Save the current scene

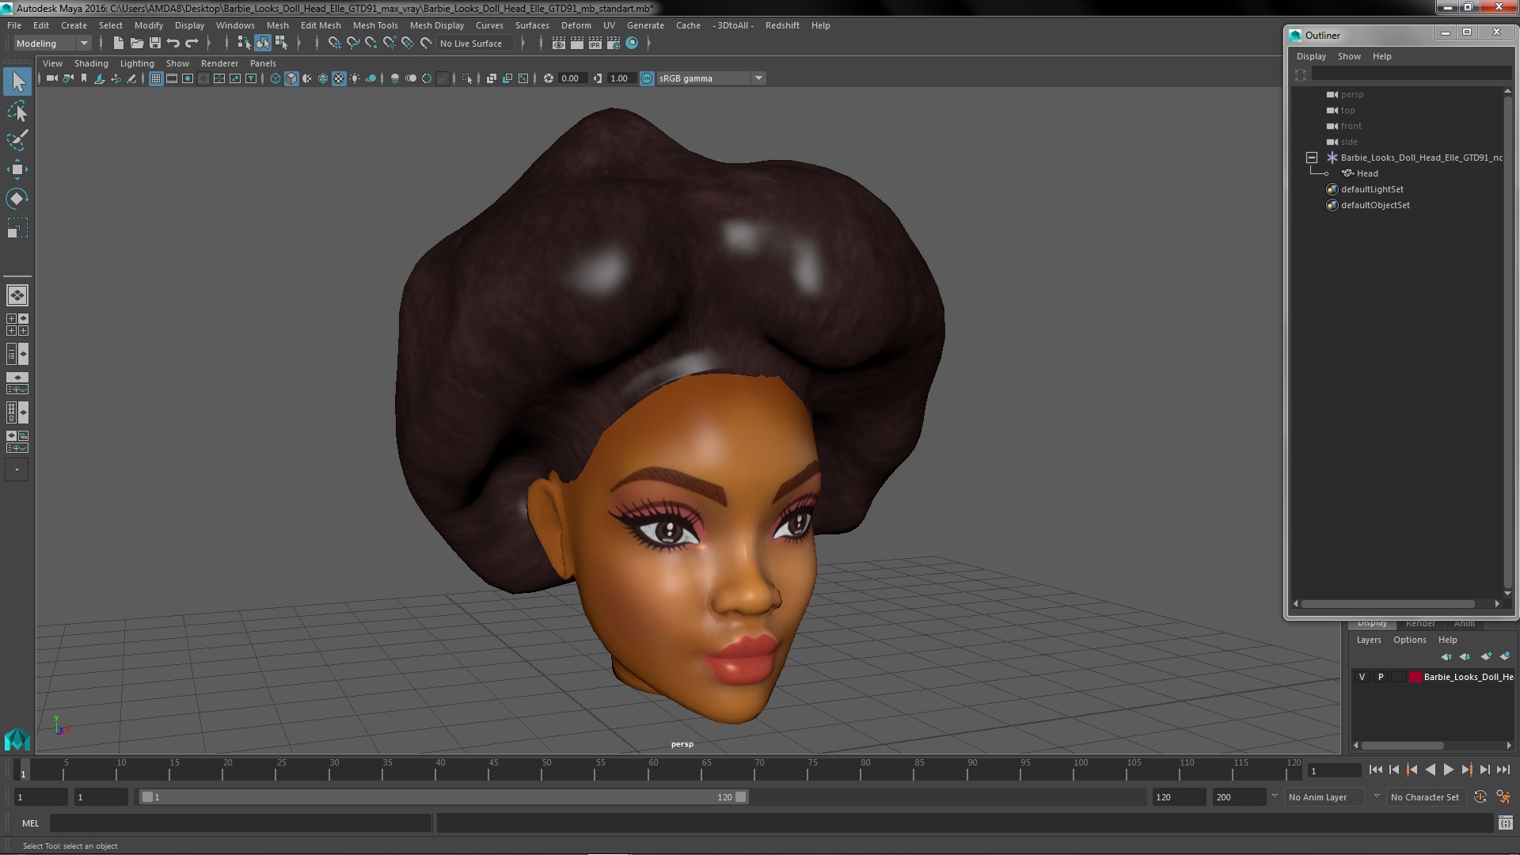[155, 44]
